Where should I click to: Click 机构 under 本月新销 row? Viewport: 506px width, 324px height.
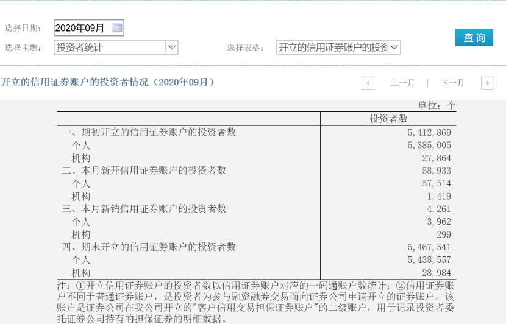pos(80,234)
